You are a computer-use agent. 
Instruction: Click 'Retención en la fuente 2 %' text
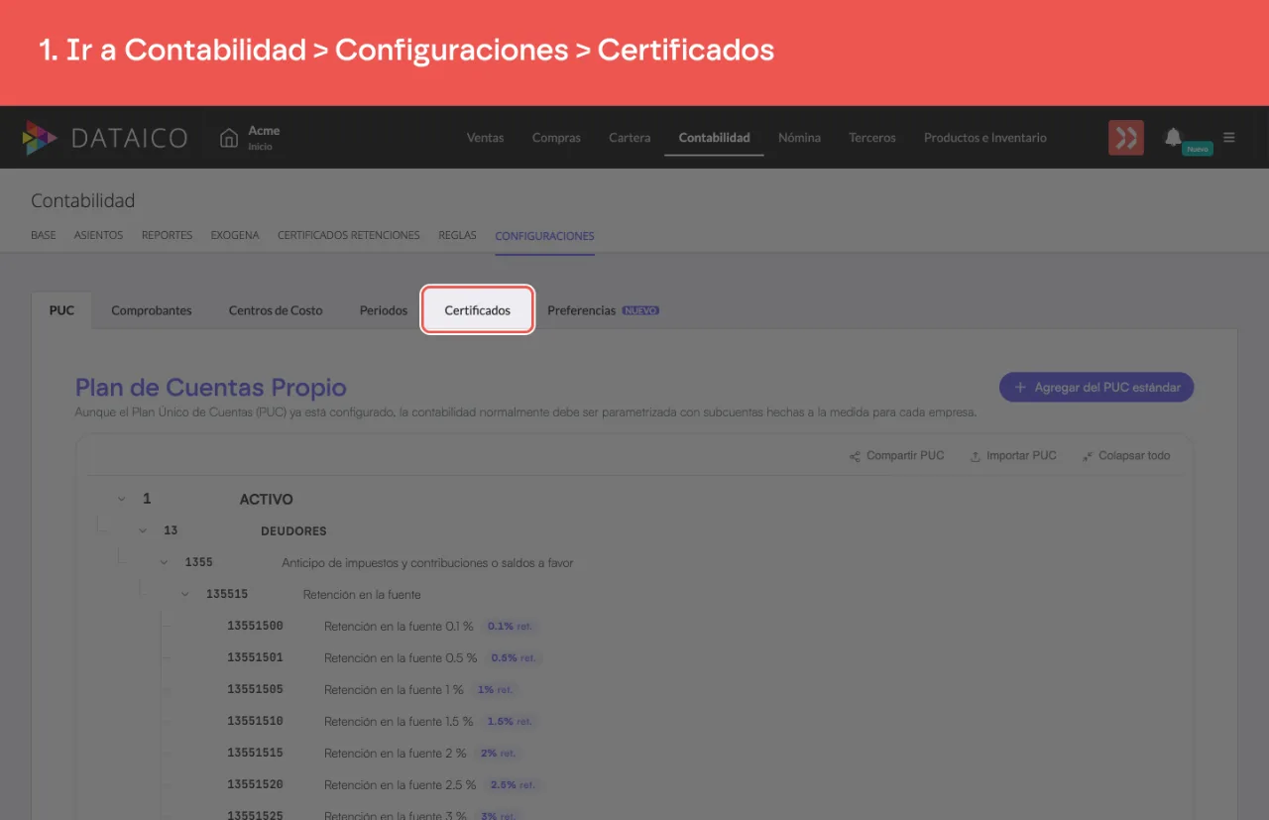395,754
